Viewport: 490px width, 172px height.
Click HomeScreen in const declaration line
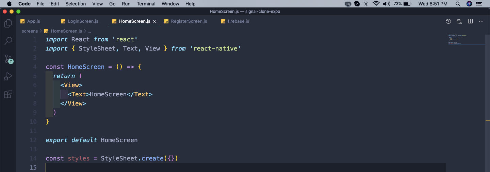(86, 67)
